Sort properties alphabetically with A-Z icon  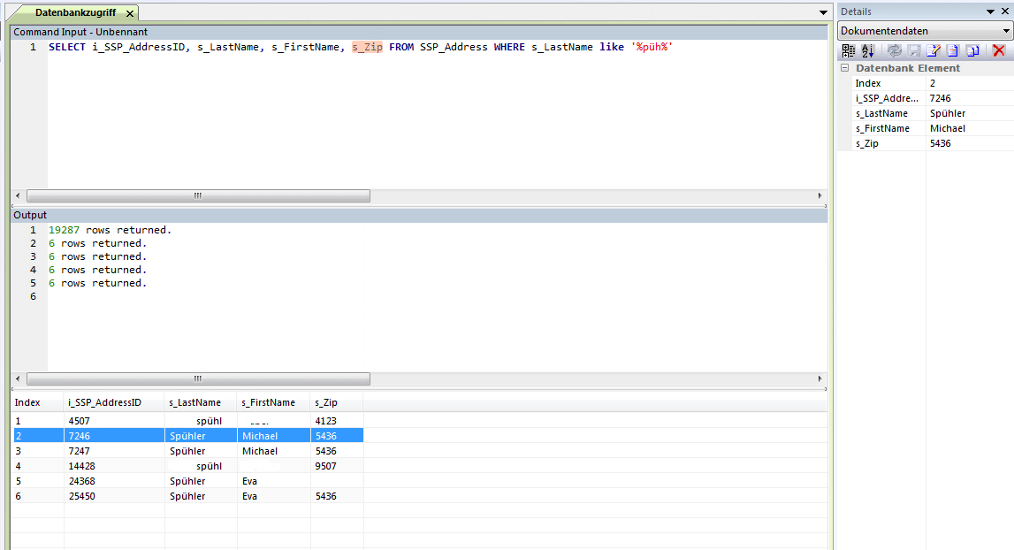[867, 51]
